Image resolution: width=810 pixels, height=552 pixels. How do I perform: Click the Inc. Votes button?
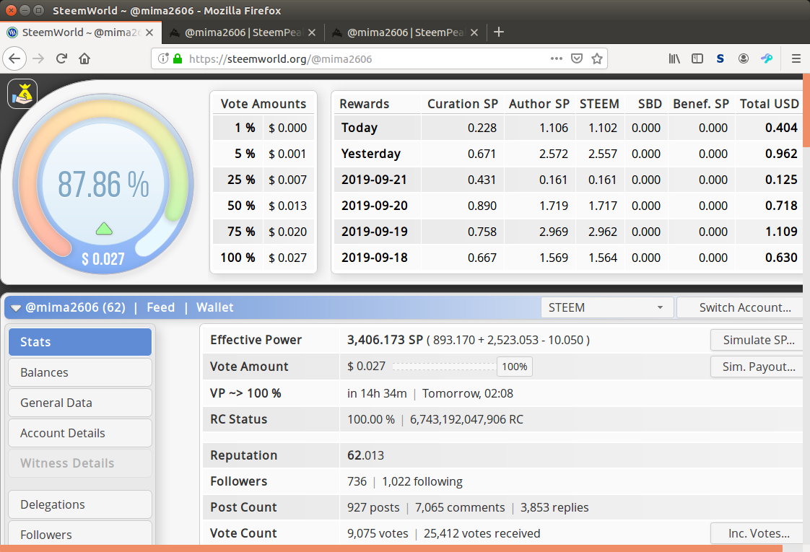pos(758,533)
